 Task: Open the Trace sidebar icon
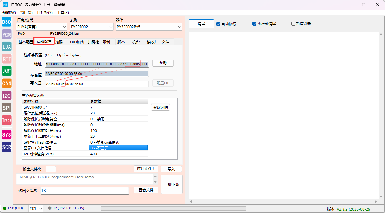6,120
